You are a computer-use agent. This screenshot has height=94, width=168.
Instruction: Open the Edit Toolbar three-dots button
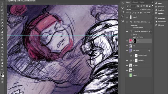pos(2,69)
